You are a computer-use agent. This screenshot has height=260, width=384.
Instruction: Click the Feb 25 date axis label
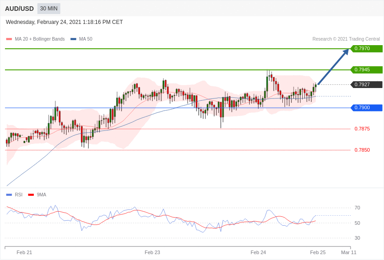318,252
